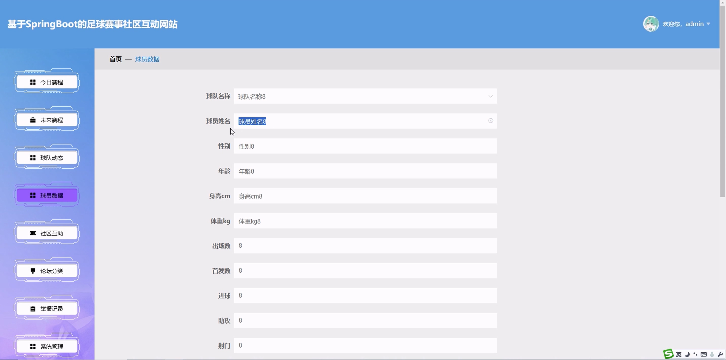This screenshot has width=726, height=360.
Task: Click the grid icon beside 球队动态
Action: point(33,157)
